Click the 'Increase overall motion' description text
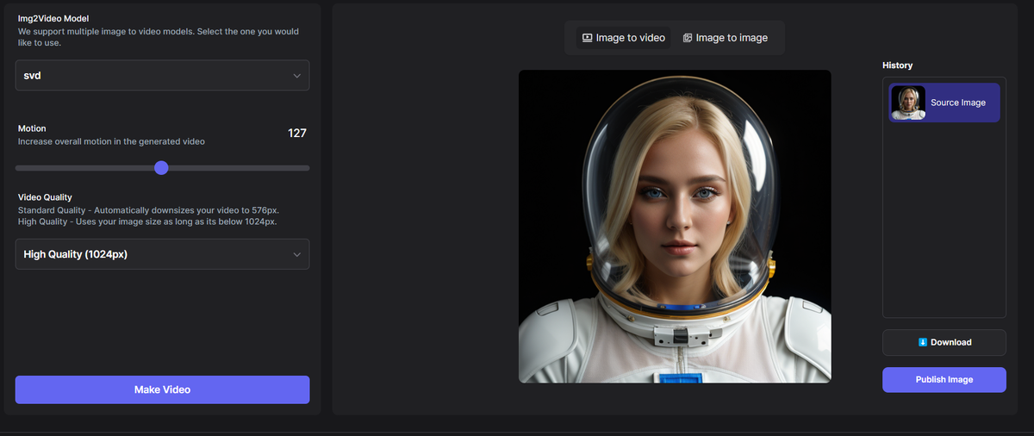The image size is (1034, 436). [111, 140]
